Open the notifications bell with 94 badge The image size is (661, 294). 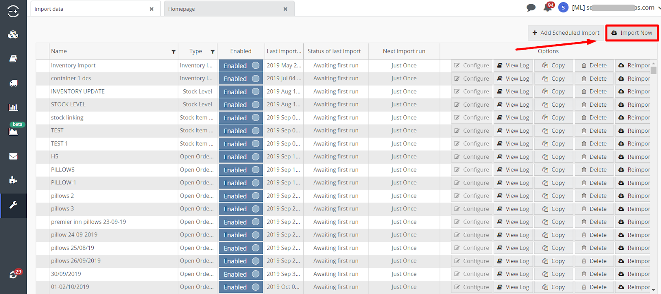[548, 7]
